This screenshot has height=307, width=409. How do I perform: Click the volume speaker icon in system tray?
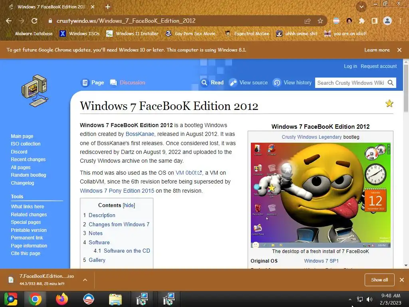[x=369, y=299]
